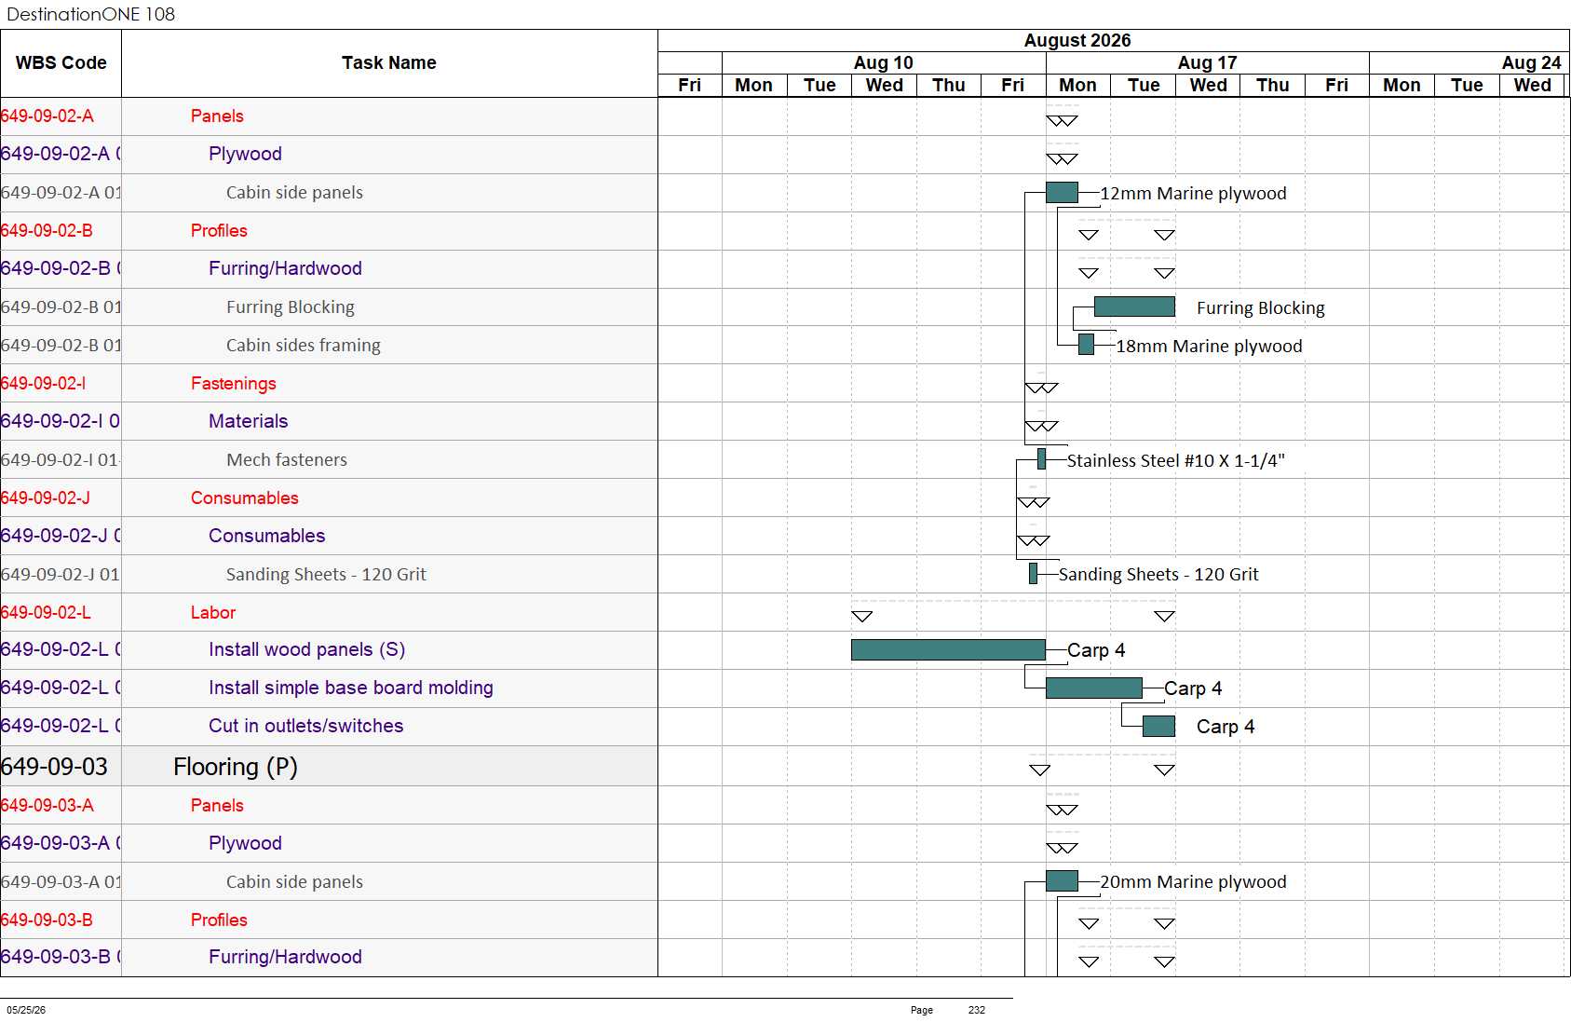
Task: Click Thu in the Aug 17 week
Action: (x=1273, y=85)
